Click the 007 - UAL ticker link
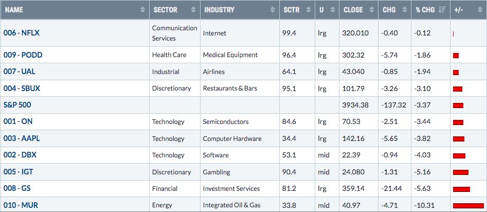The height and width of the screenshot is (212, 487). (x=19, y=72)
